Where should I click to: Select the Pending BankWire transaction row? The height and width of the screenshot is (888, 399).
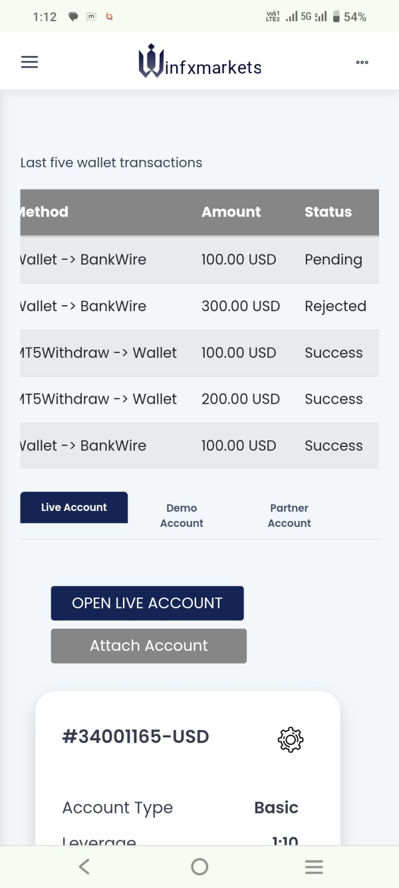pos(199,260)
